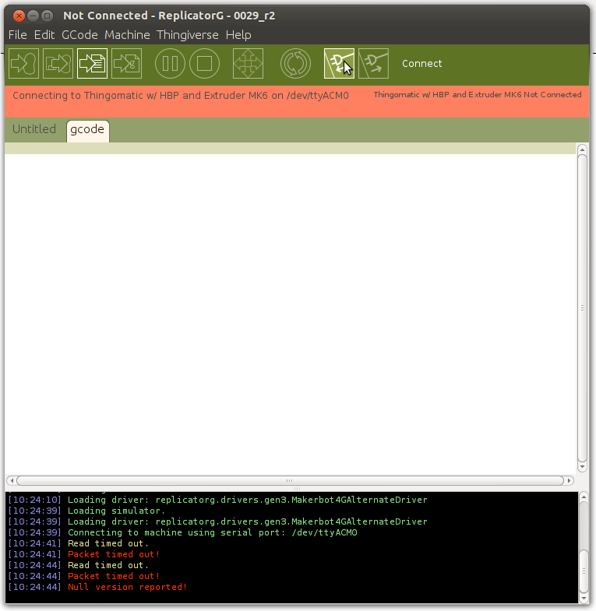
Task: Click the Reset machine circular arrows icon
Action: pyautogui.click(x=295, y=64)
